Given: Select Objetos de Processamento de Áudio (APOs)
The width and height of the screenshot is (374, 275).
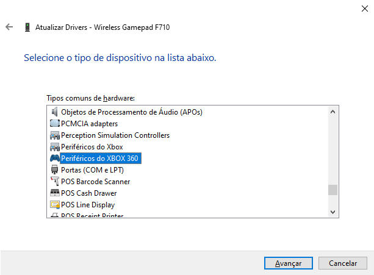Looking at the screenshot, I should [131, 112].
